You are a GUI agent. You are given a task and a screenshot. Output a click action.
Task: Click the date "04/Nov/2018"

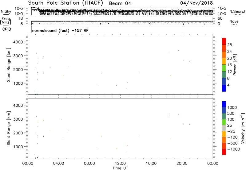196,3
